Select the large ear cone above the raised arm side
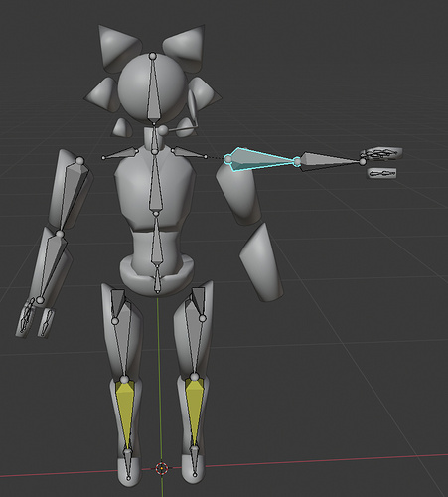Viewport: 448px width, 497px height. coord(186,47)
